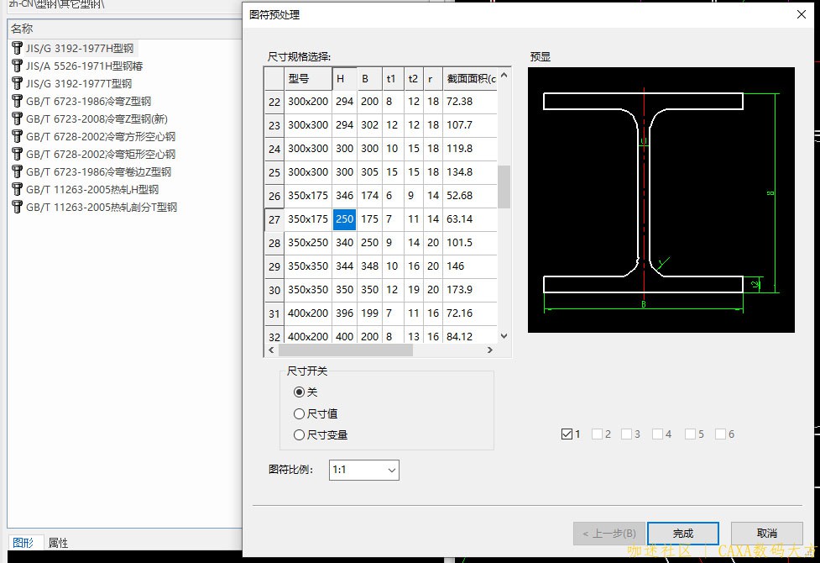Click icon beside JIS/G 3192-1977T型钢

click(x=17, y=83)
